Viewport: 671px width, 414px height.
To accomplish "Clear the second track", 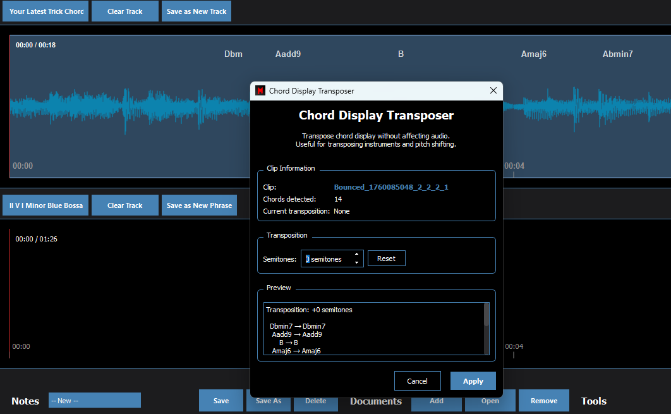I will click(x=124, y=205).
